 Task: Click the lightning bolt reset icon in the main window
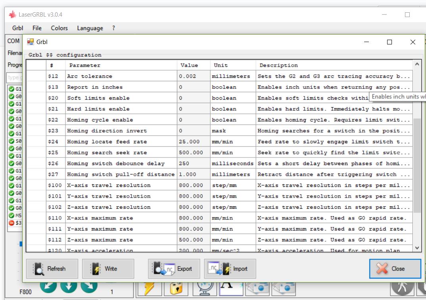[150, 288]
